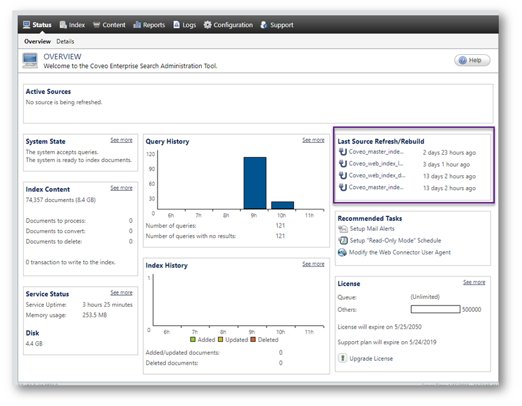Click the Help button
The height and width of the screenshot is (406, 522).
click(472, 60)
